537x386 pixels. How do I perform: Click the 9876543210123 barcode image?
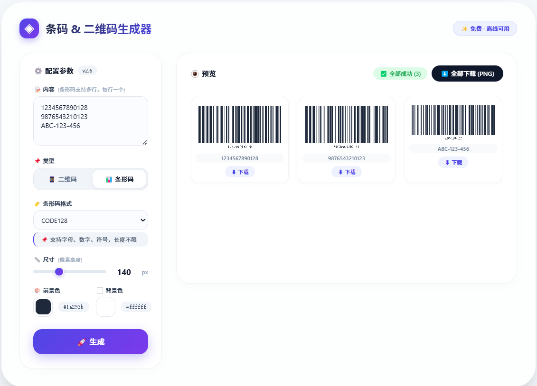pos(346,127)
